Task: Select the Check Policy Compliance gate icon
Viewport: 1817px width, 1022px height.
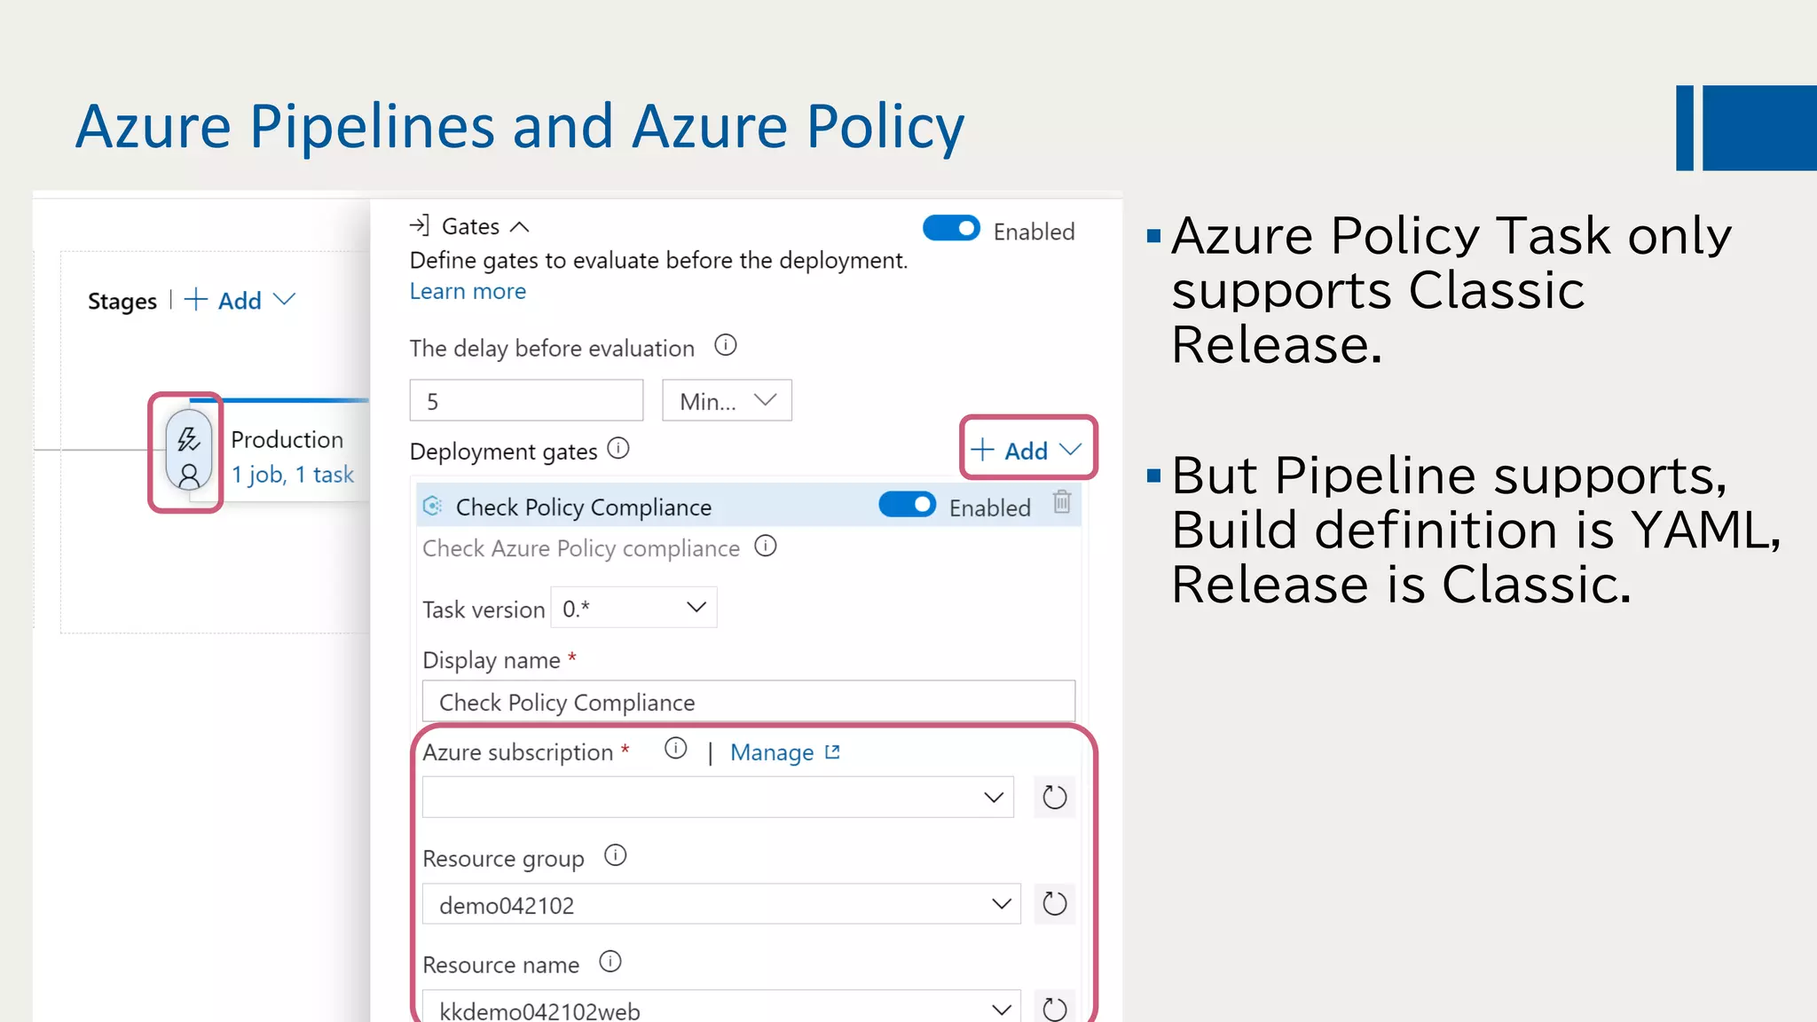Action: click(x=433, y=506)
